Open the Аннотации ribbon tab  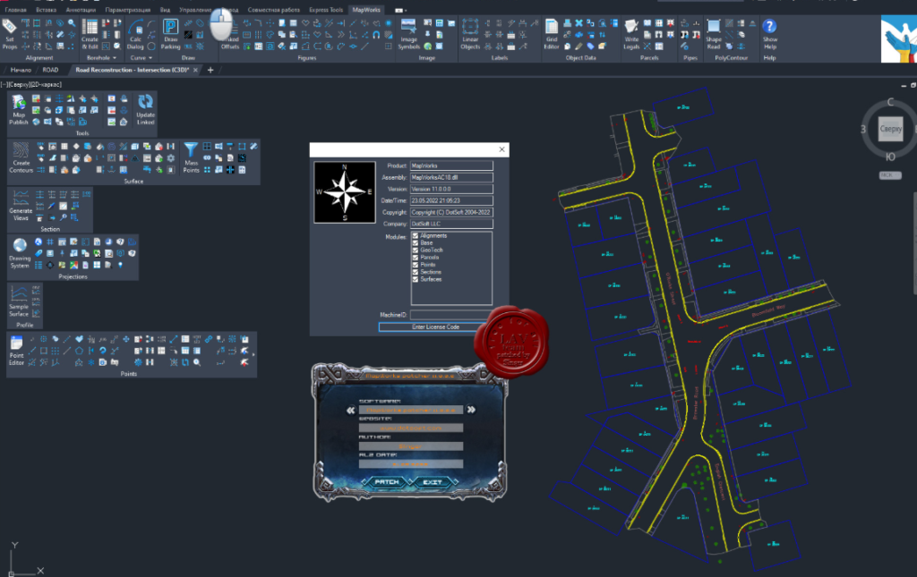tap(81, 10)
